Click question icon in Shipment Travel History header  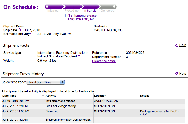pyautogui.click(x=177, y=74)
